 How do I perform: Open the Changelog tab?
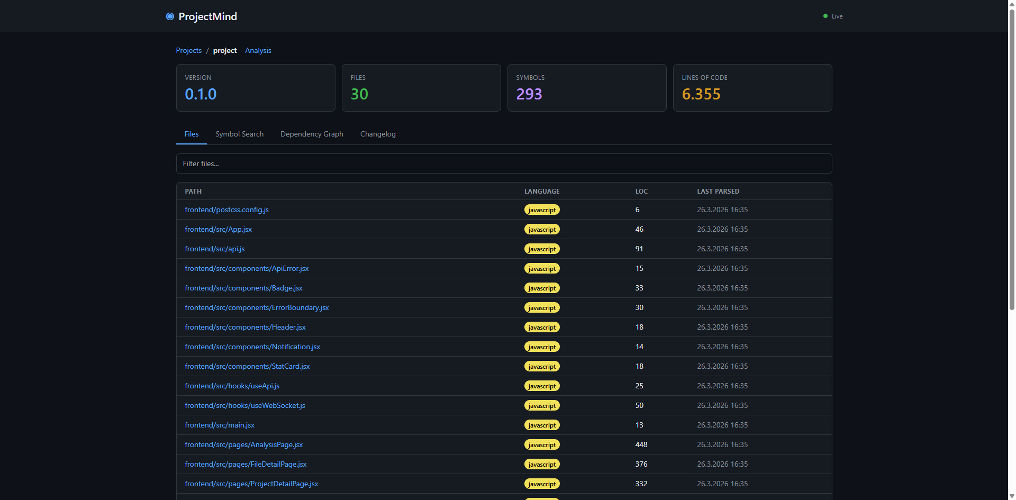[x=377, y=134]
